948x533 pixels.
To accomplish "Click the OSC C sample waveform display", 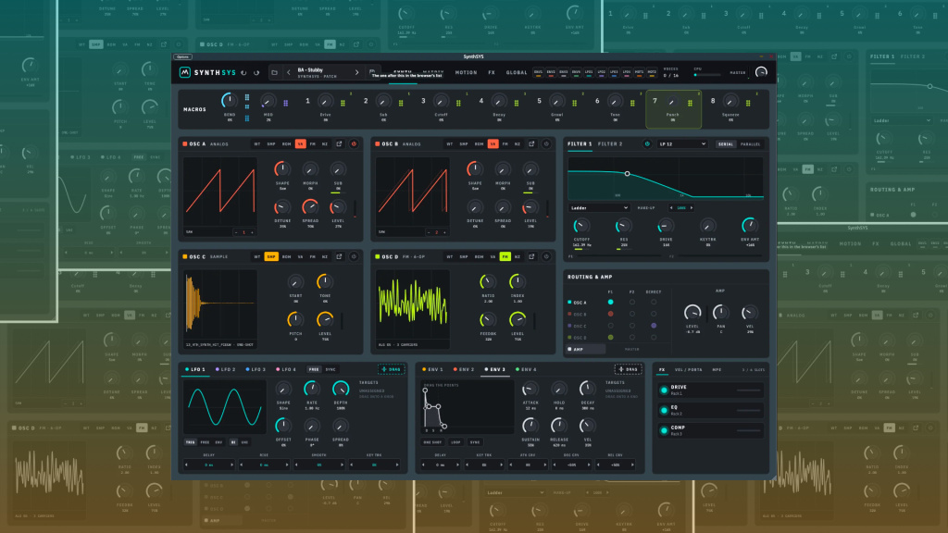I will pos(220,308).
